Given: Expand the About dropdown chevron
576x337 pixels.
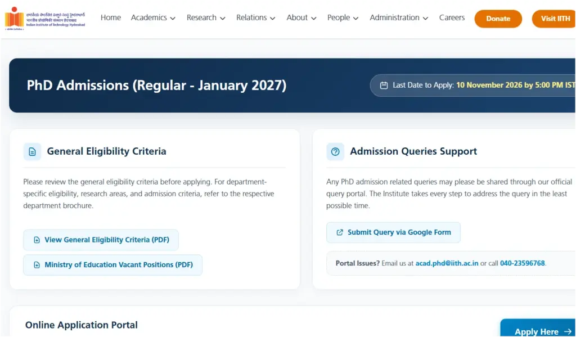Looking at the screenshot, I should (x=313, y=19).
